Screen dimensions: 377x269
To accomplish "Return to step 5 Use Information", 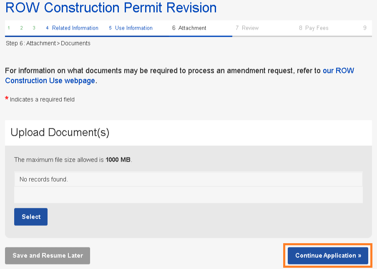I will coord(131,28).
